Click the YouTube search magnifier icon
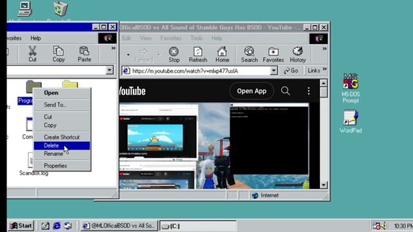 point(285,91)
